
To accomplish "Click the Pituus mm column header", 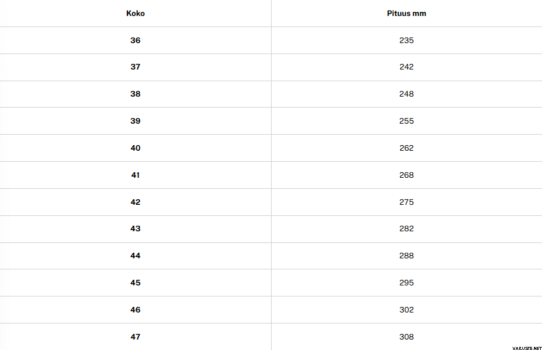I will (407, 14).
